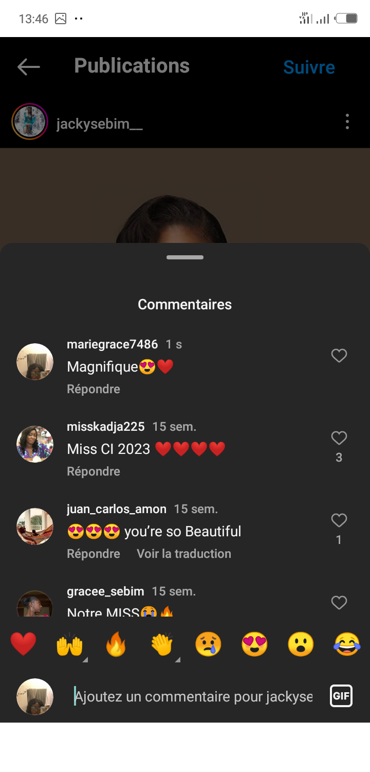Expand raised hands emoji skin tone options
The width and height of the screenshot is (370, 772).
click(x=85, y=659)
